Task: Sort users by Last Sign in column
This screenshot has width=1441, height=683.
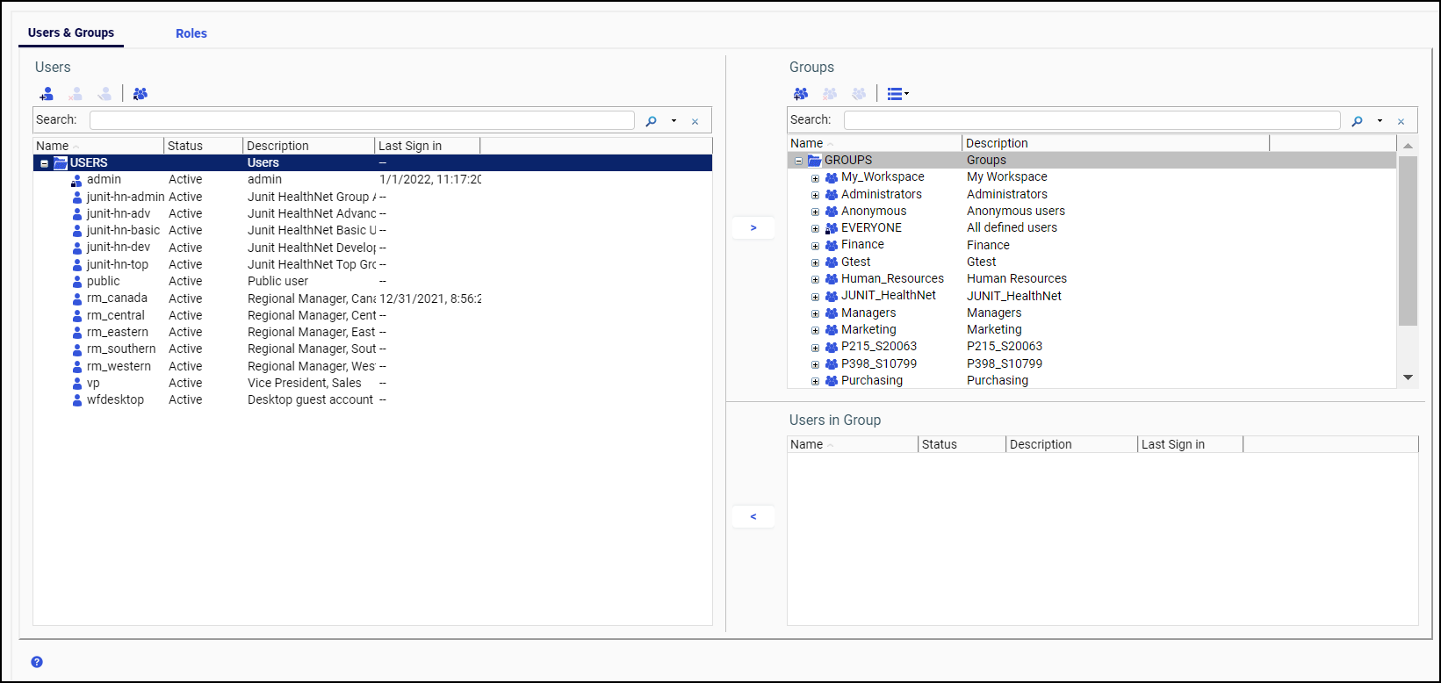Action: [428, 146]
